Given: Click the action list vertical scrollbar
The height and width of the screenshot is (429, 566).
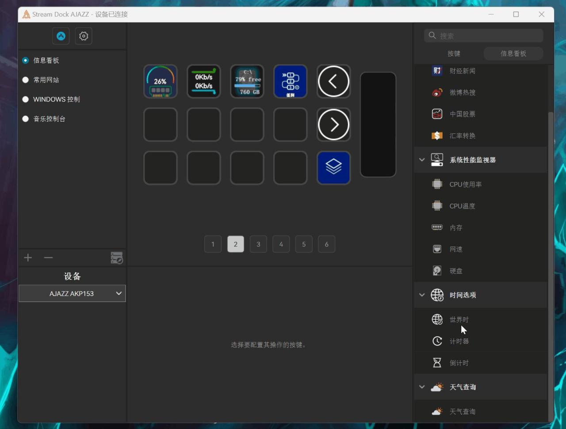Looking at the screenshot, I should coord(551,266).
